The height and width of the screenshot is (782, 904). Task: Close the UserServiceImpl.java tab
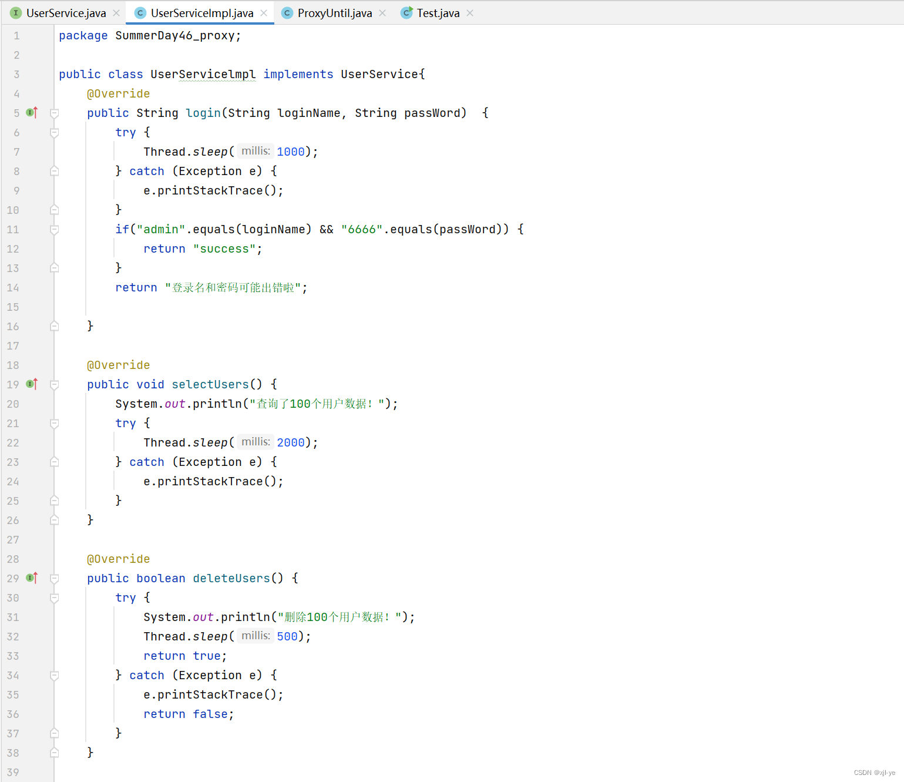pos(264,13)
